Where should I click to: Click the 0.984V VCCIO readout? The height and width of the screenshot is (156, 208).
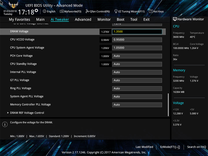pos(105,40)
